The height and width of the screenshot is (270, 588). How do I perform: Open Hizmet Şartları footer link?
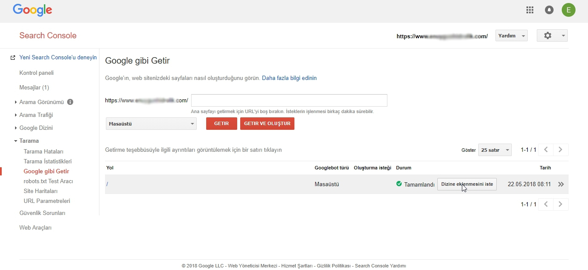(x=297, y=266)
